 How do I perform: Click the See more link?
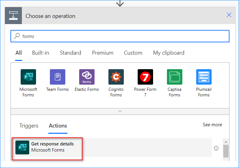click(212, 125)
